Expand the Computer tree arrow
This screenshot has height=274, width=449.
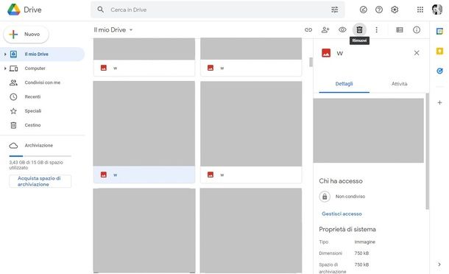(x=5, y=68)
